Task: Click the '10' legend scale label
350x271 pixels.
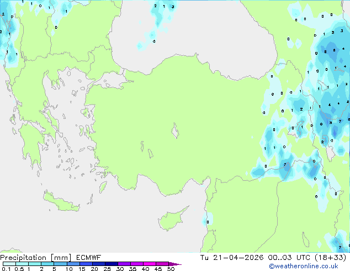Action: [69, 269]
